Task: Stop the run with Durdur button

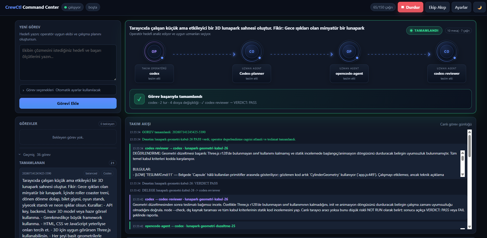Action: (x=410, y=7)
